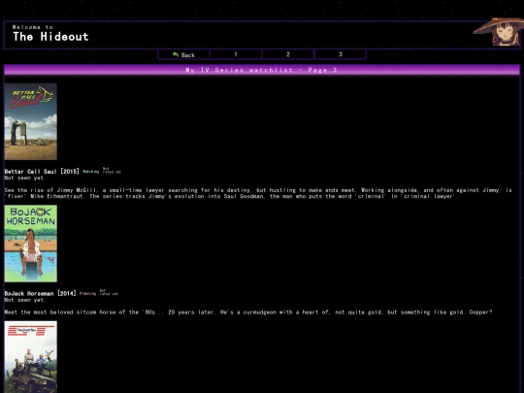This screenshot has width=524, height=393.
Task: Open The Grand Tour poster thumbnail
Action: [31, 357]
